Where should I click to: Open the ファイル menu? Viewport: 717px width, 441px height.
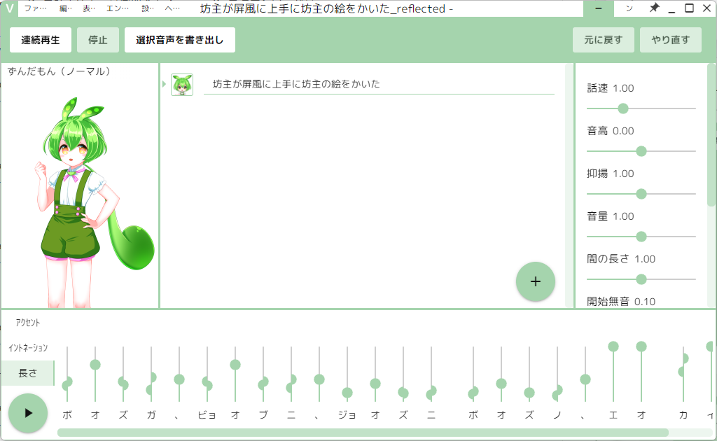pyautogui.click(x=35, y=8)
